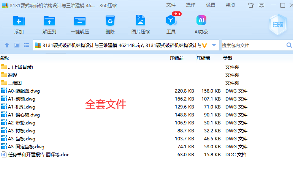
Task: Click the DOC 文档 type cell
Action: [236, 155]
